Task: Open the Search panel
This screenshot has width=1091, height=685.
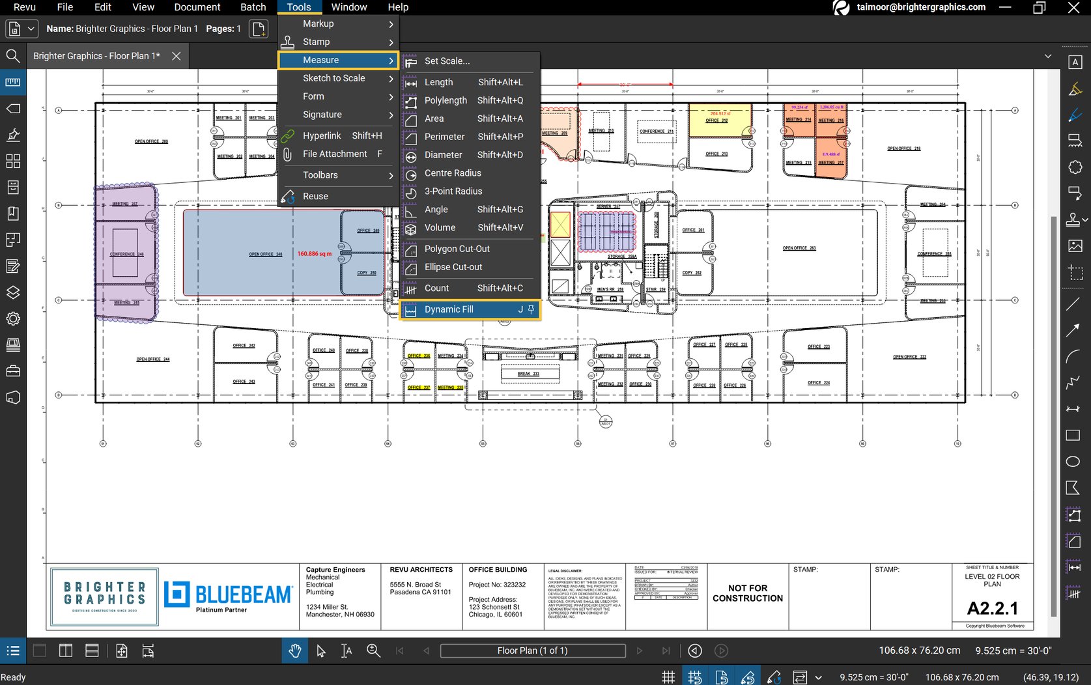Action: pos(13,56)
